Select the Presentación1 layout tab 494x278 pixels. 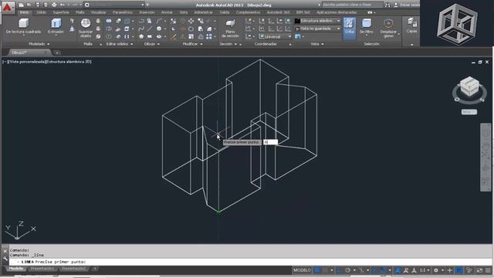click(42, 269)
